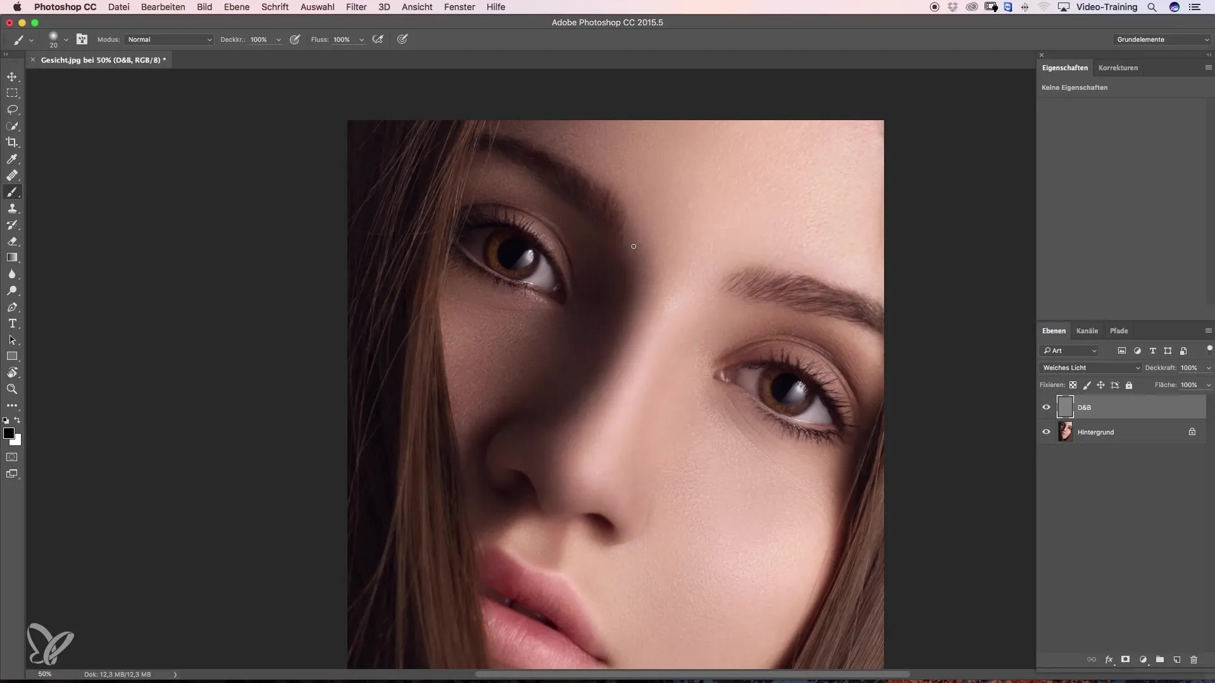Screen dimensions: 1215x683
Task: Open the Ebene menu
Action: click(237, 7)
